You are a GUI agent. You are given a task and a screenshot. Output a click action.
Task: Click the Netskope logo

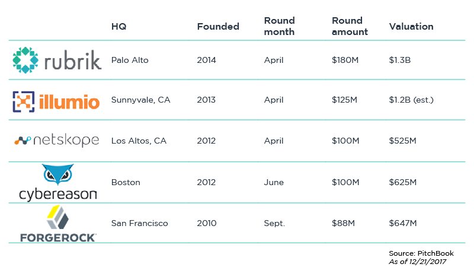coord(56,140)
